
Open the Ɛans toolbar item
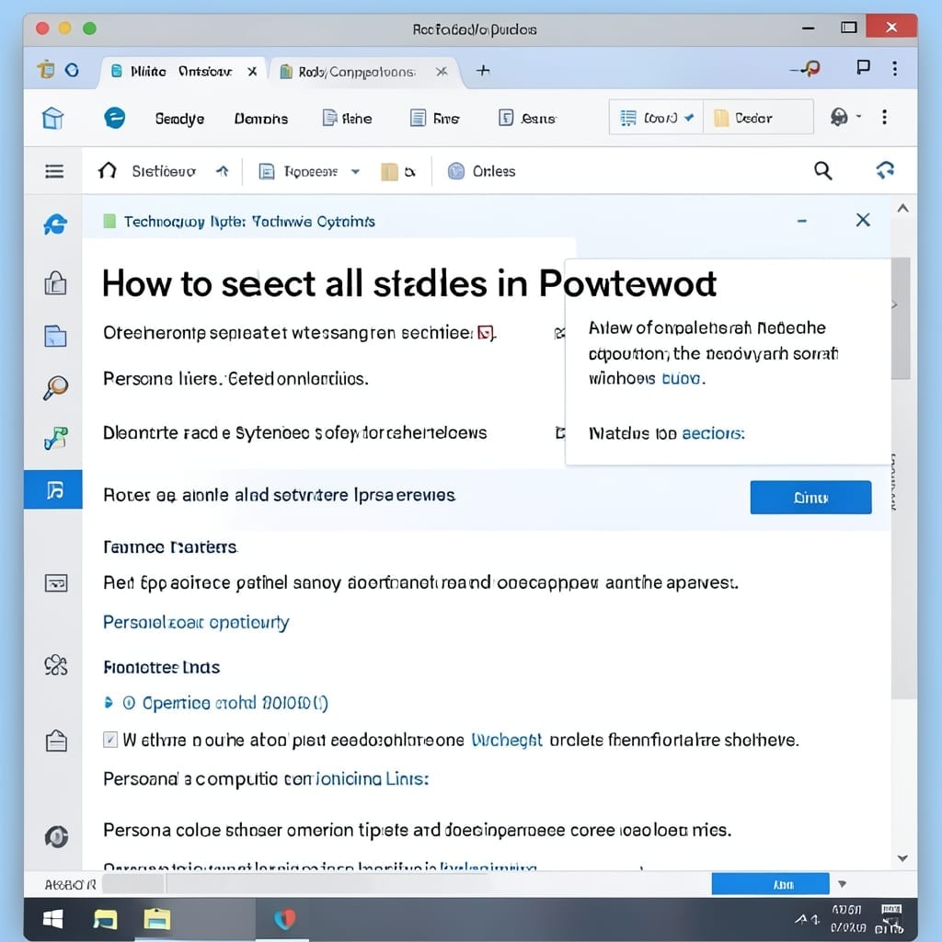[527, 119]
